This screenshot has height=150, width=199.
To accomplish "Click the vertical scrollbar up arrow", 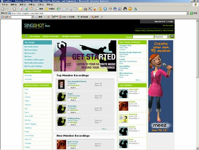I will coord(197,21).
